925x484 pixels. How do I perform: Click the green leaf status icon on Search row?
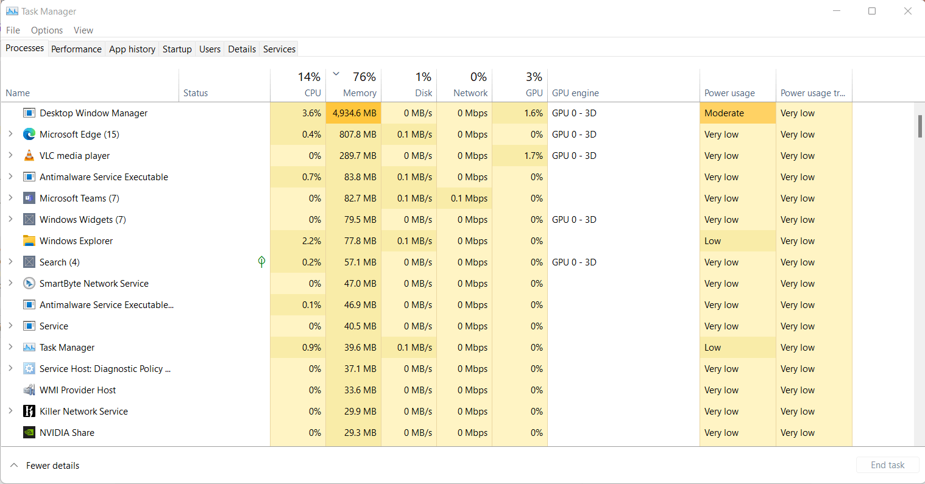click(x=261, y=262)
